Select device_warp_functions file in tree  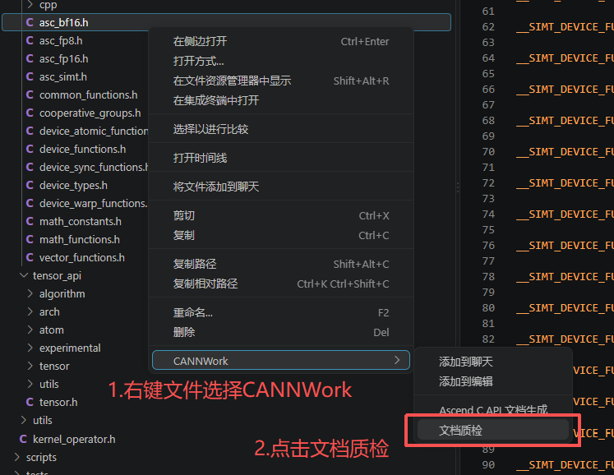click(94, 204)
